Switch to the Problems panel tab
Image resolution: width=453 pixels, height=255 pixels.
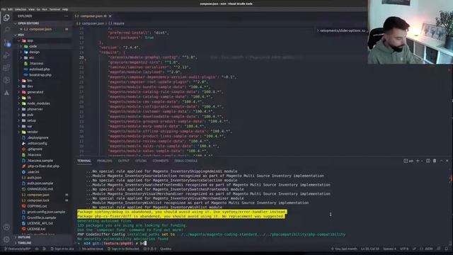coord(105,161)
